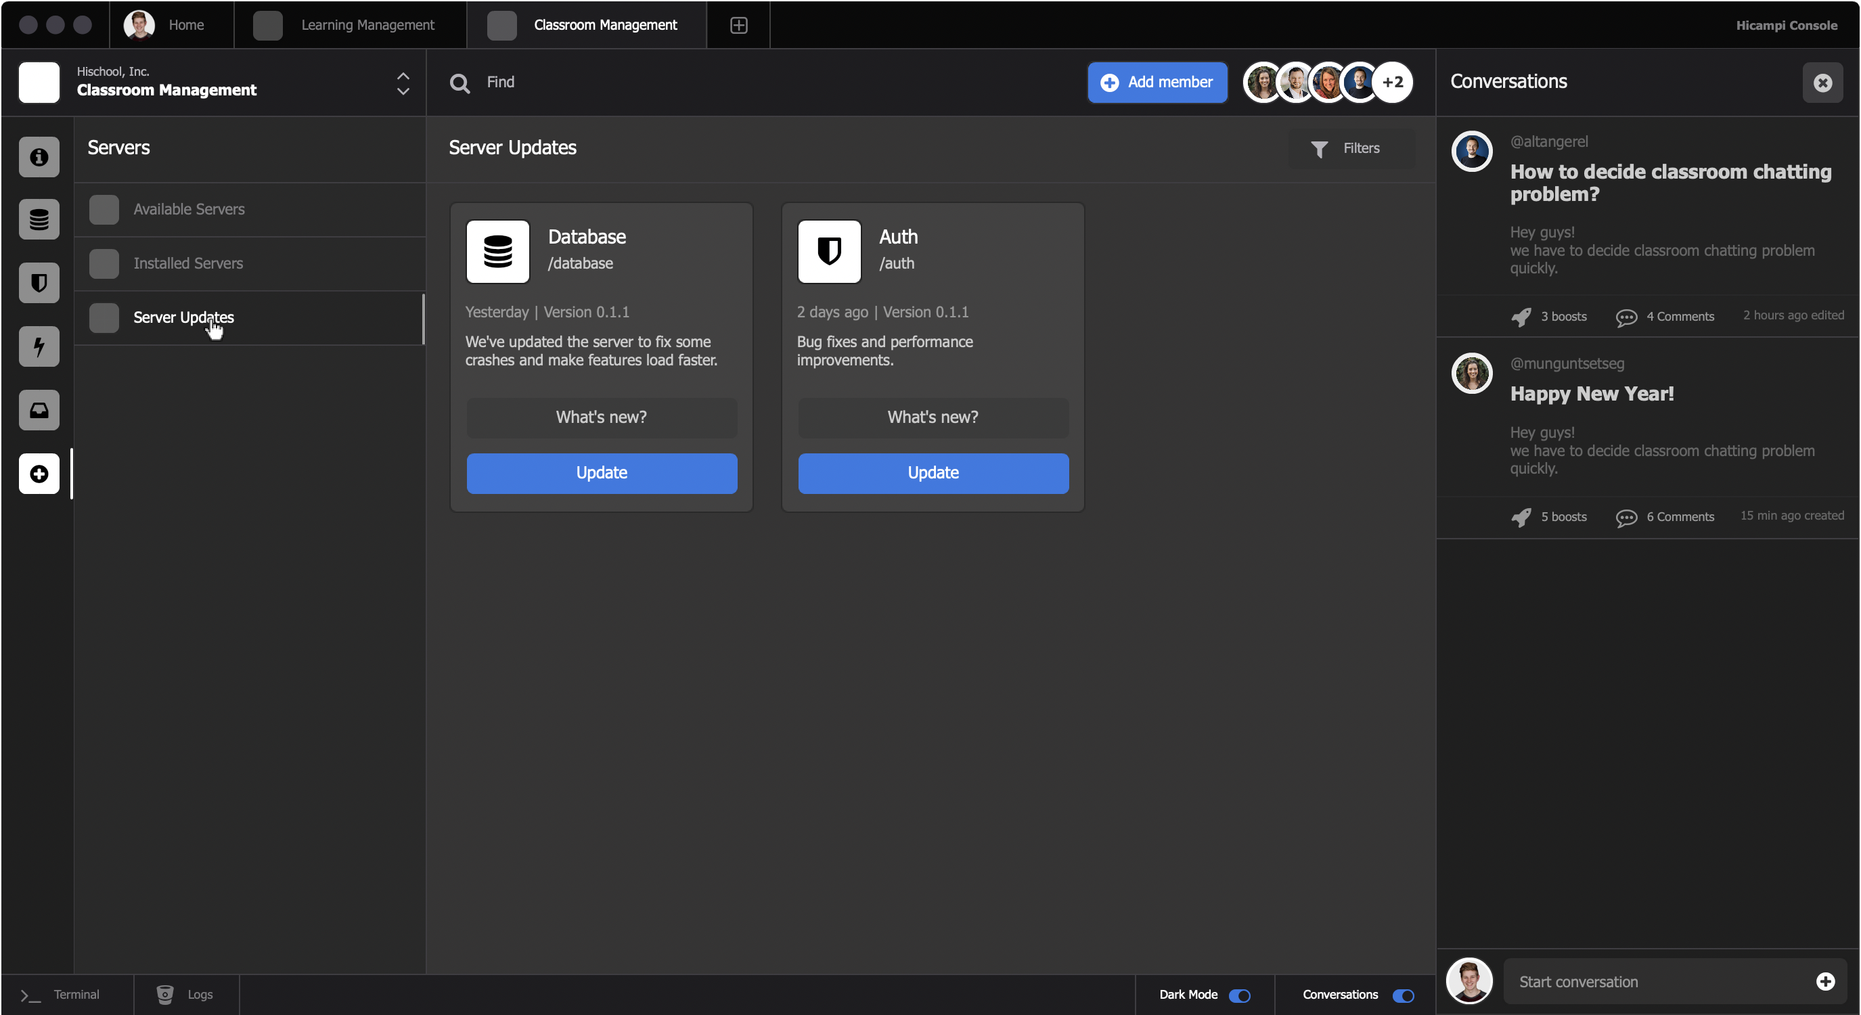View Logs from the bottom bar
The image size is (1861, 1015).
click(x=185, y=994)
